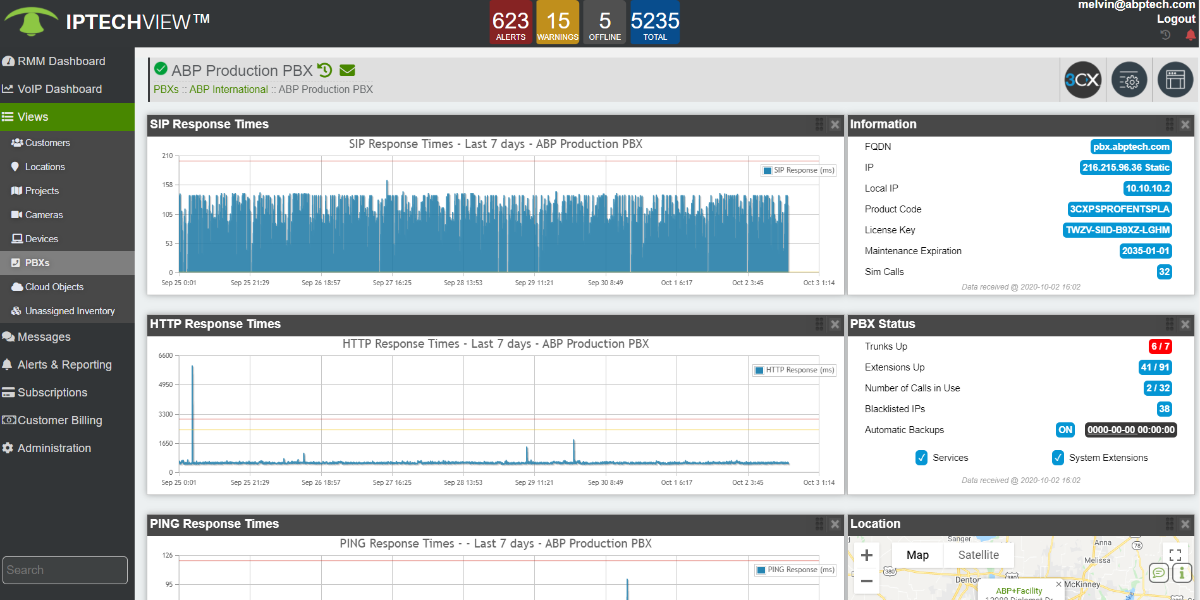This screenshot has width=1200, height=600.
Task: Grab the SIP Response Times panel drag handle
Action: click(x=819, y=125)
